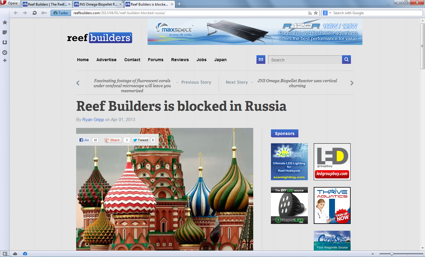This screenshot has width=425, height=257.
Task: Open the History clock panel in sidebar
Action: [x=5, y=53]
